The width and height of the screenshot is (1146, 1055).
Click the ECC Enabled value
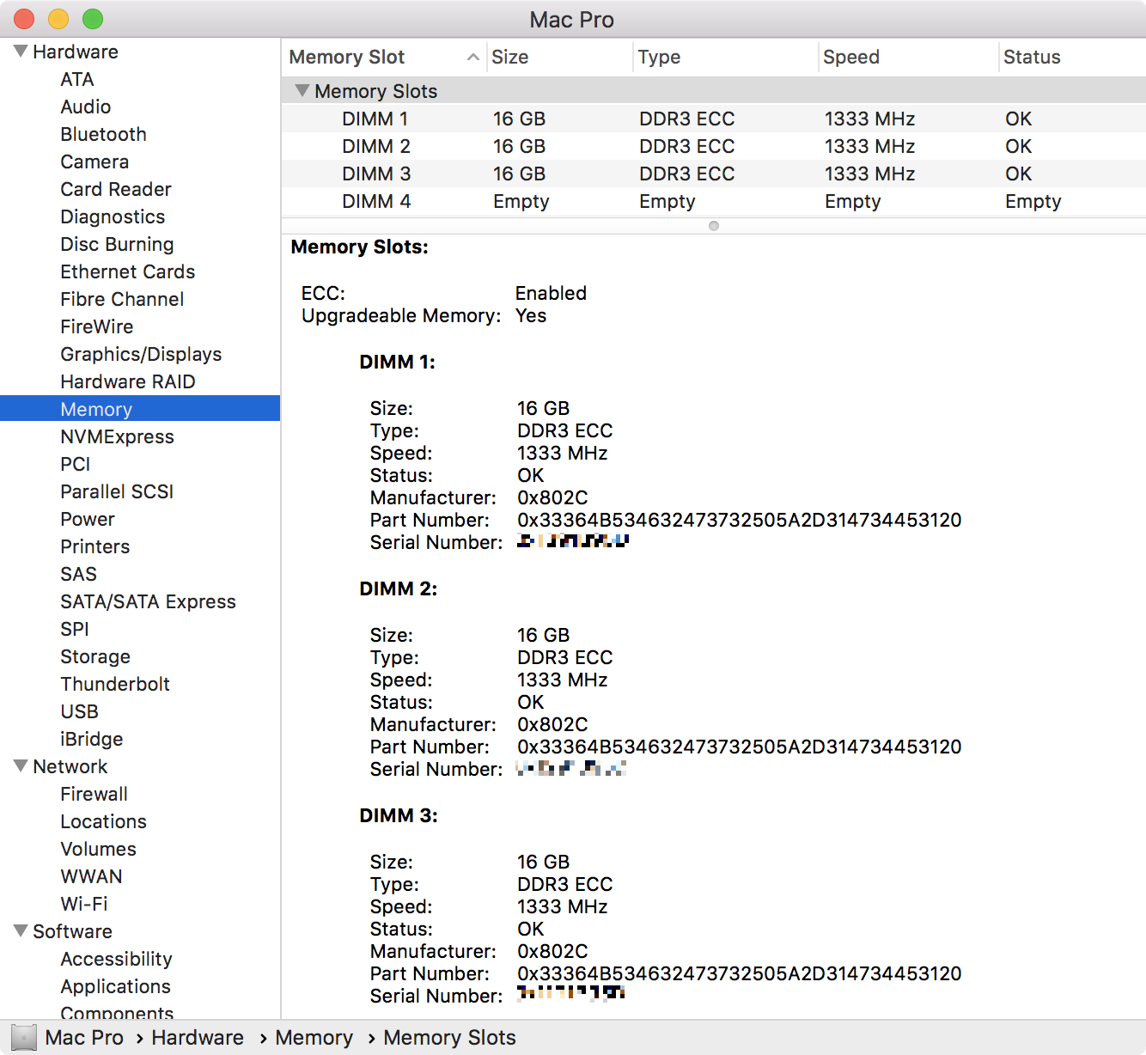coord(551,293)
